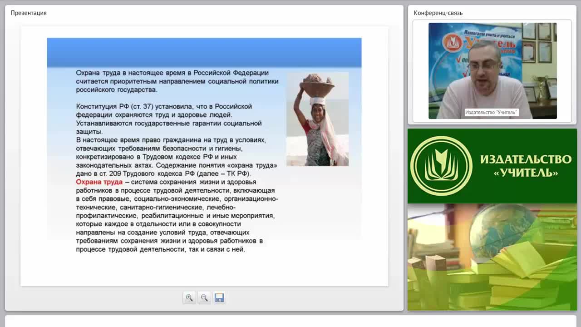
Task: Zoom in on the presentation slide
Action: click(189, 297)
